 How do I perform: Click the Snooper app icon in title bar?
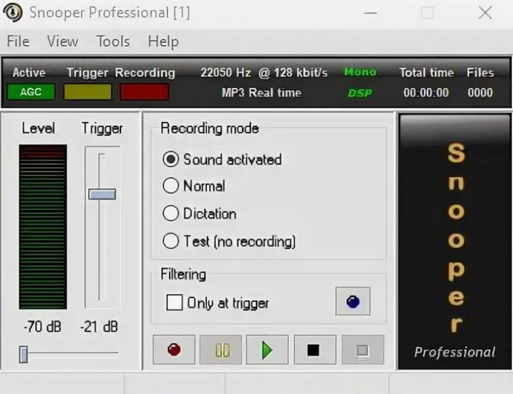[13, 13]
